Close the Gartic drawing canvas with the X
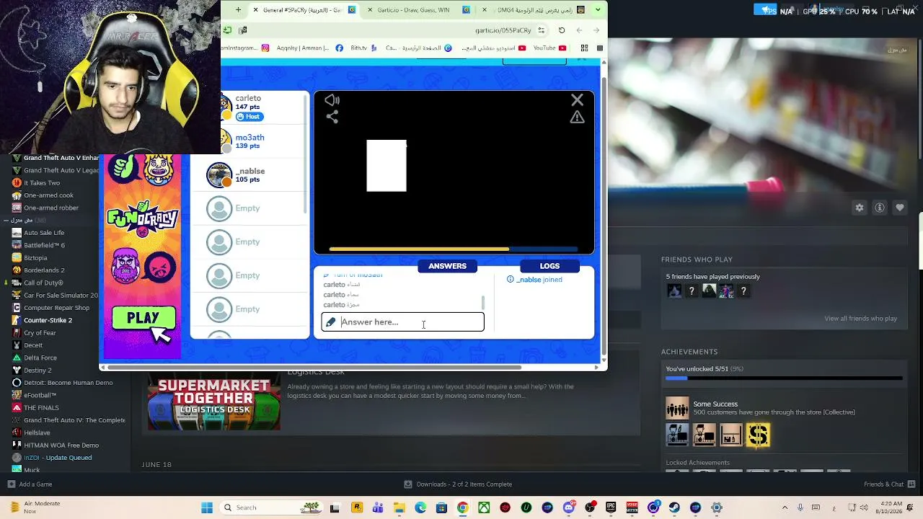This screenshot has width=923, height=519. click(577, 100)
